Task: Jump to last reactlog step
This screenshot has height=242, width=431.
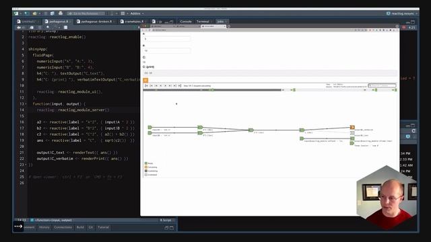Action: (x=180, y=86)
